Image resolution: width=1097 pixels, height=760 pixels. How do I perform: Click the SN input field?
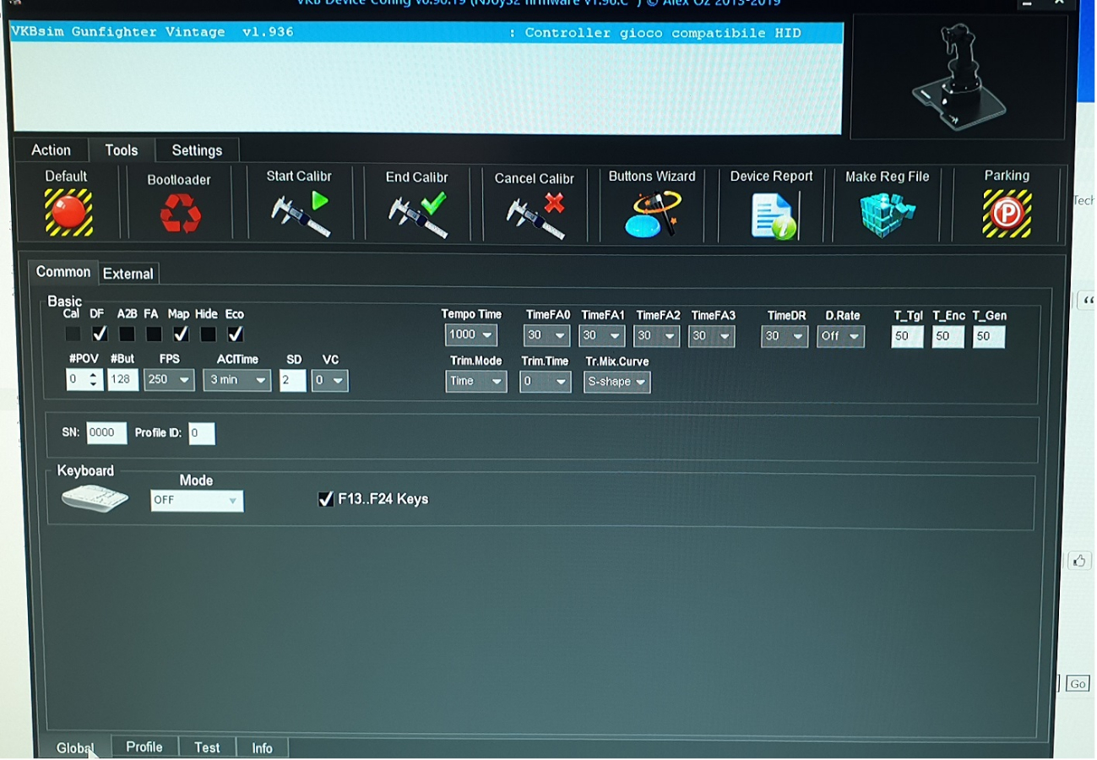(x=106, y=432)
